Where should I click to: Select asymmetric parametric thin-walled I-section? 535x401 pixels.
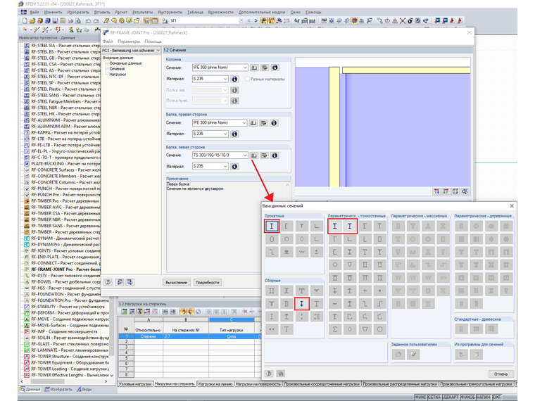(350, 226)
